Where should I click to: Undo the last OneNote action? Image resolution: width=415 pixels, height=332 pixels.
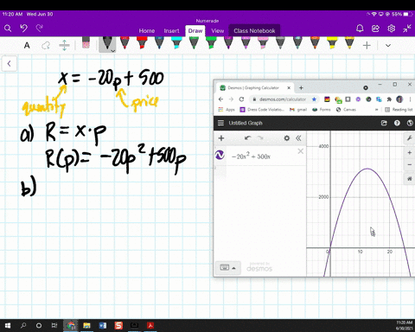(x=23, y=29)
